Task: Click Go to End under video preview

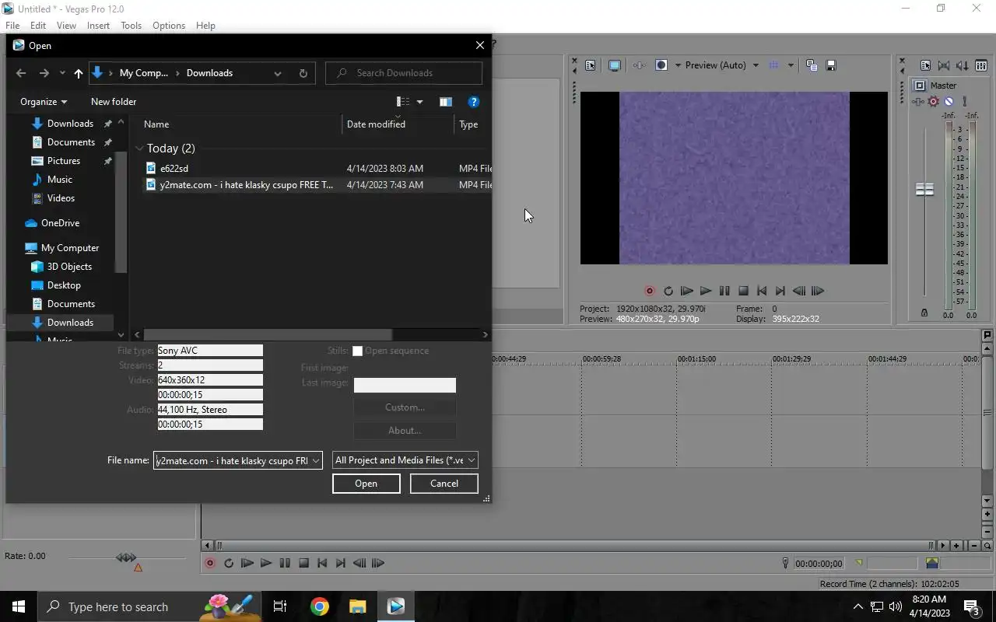Action: click(x=780, y=291)
